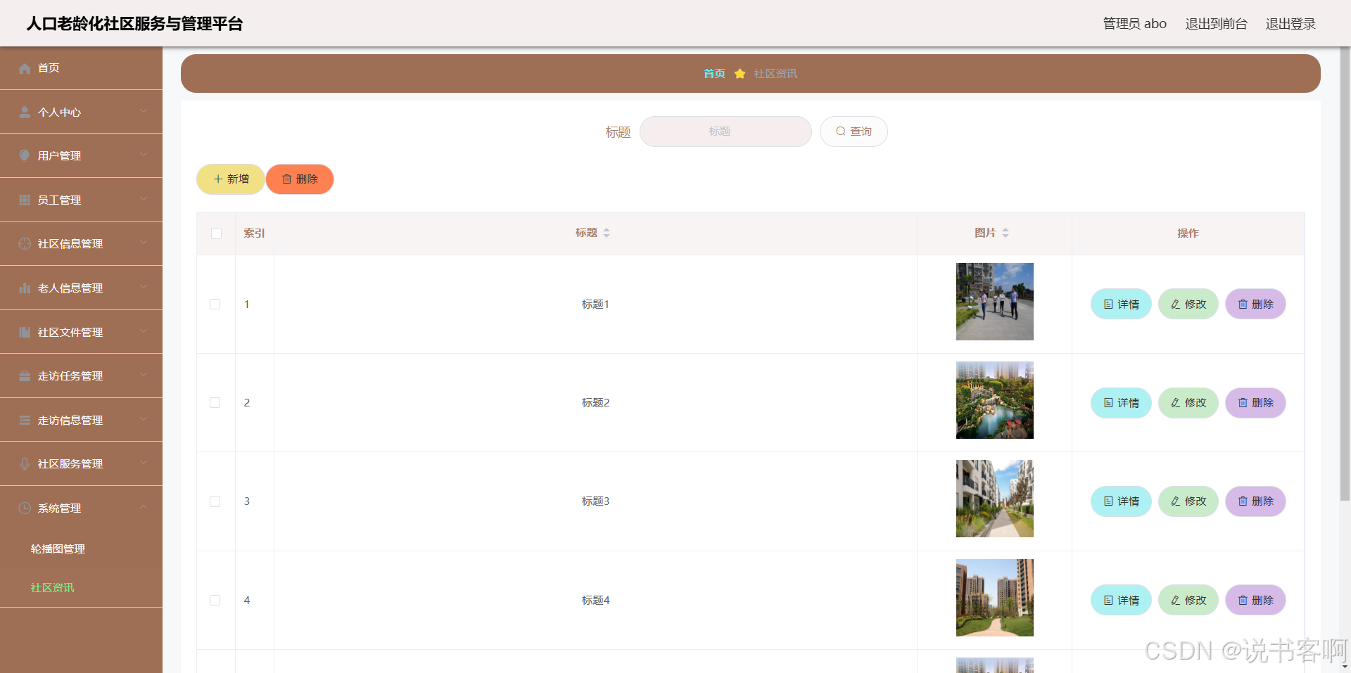Click 删除 for row 标题4
This screenshot has height=673, width=1351.
coord(1256,601)
